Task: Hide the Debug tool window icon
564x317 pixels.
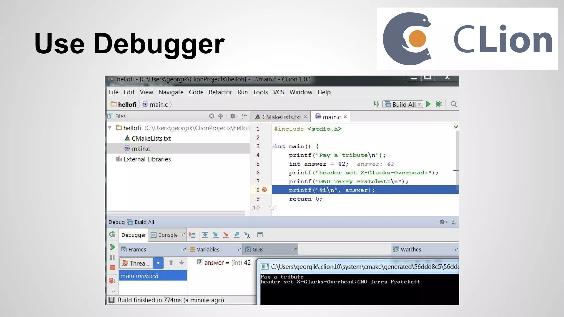Action: tap(454, 222)
